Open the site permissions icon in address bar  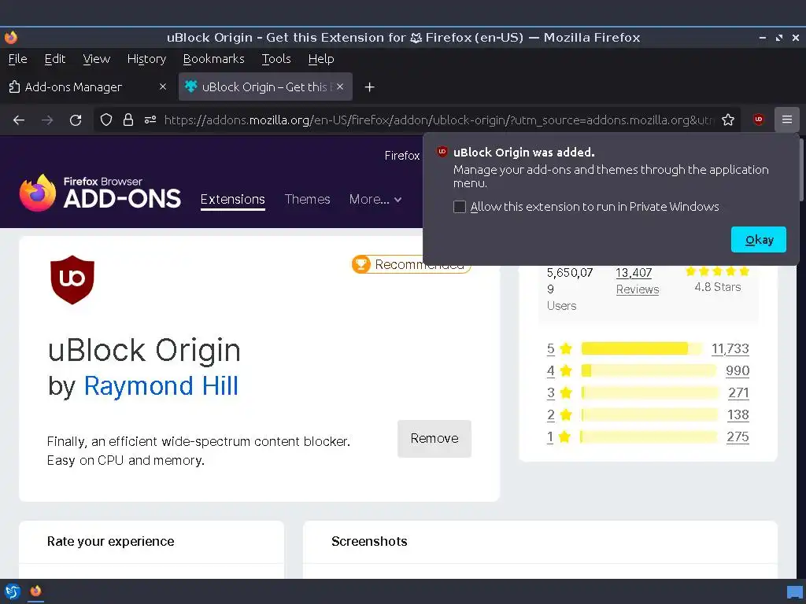pyautogui.click(x=150, y=120)
